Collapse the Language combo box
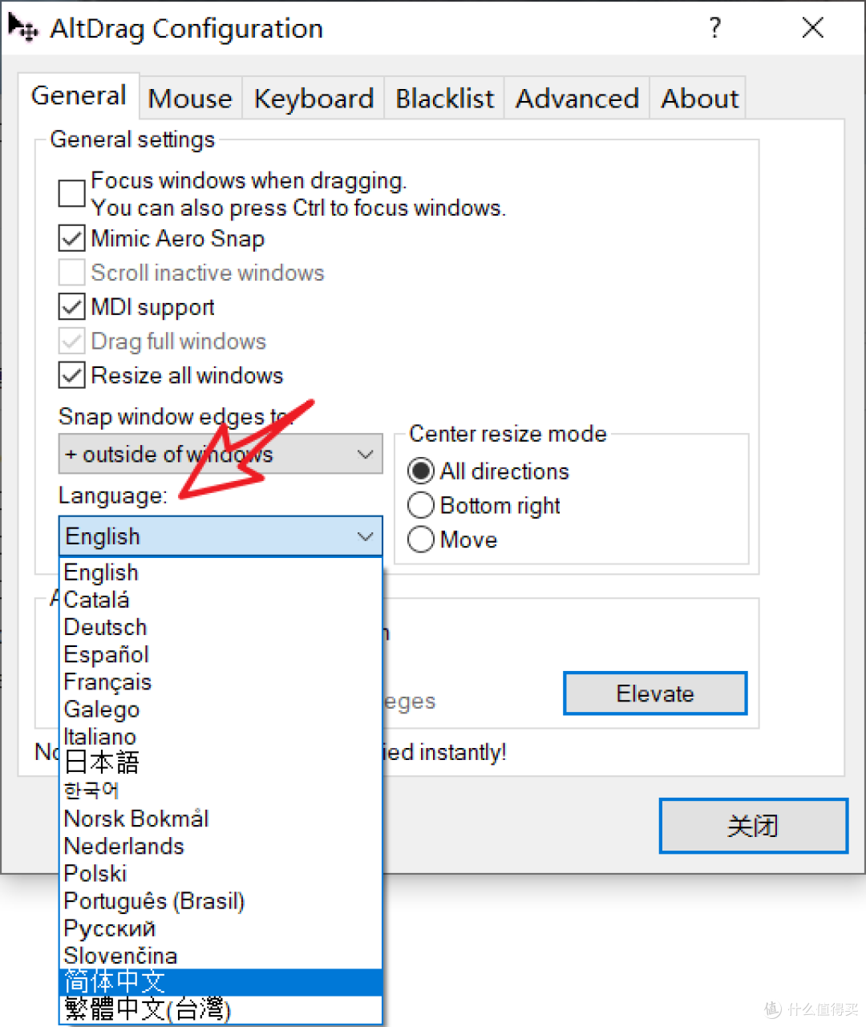 [x=221, y=536]
